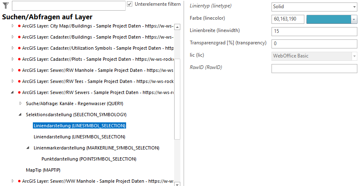Select Linienmarkerdarstellung (MARKERLINE_SYMBOL_SELECTION) item

pyautogui.click(x=97, y=148)
